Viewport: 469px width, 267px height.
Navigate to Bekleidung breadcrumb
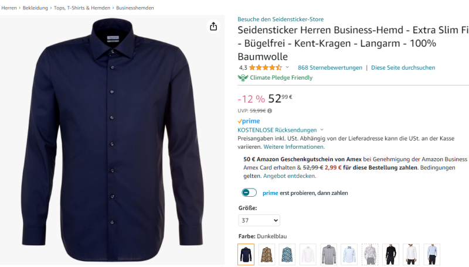pyautogui.click(x=35, y=8)
